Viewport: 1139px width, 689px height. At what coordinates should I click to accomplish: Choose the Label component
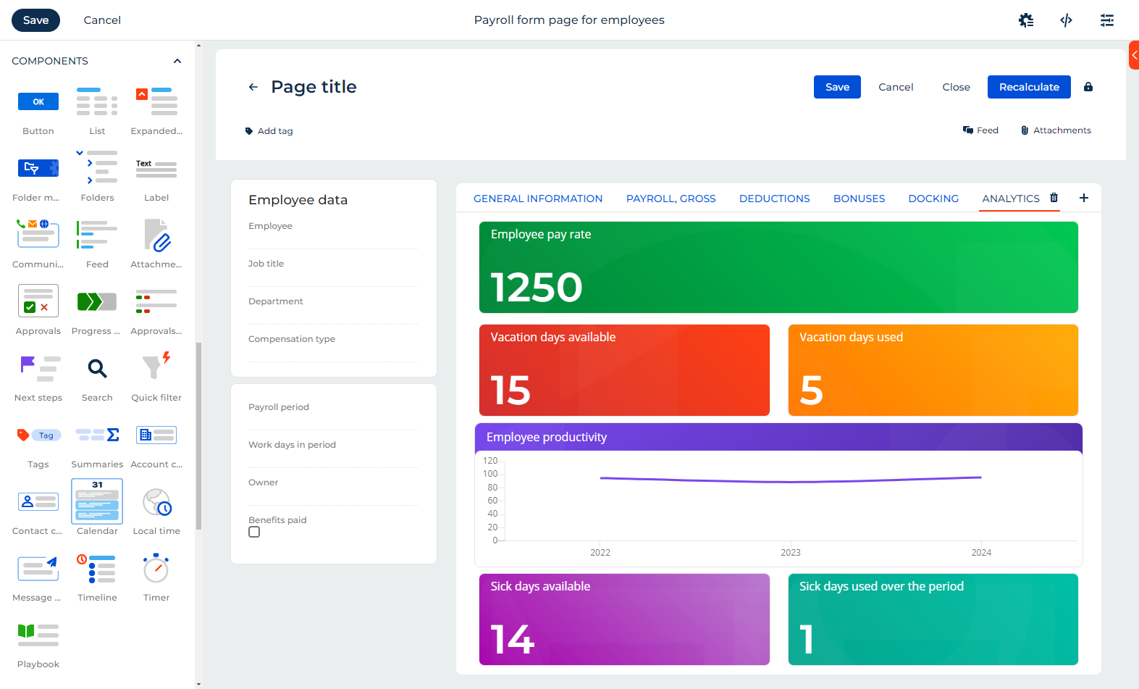156,169
